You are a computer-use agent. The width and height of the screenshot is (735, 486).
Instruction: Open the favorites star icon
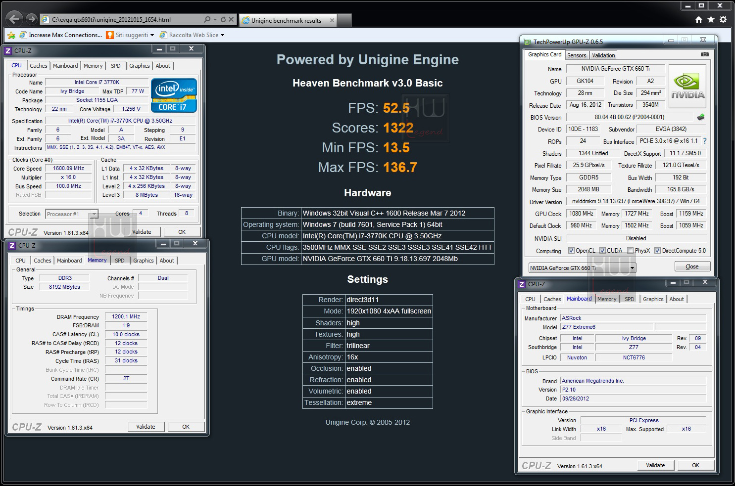[711, 19]
